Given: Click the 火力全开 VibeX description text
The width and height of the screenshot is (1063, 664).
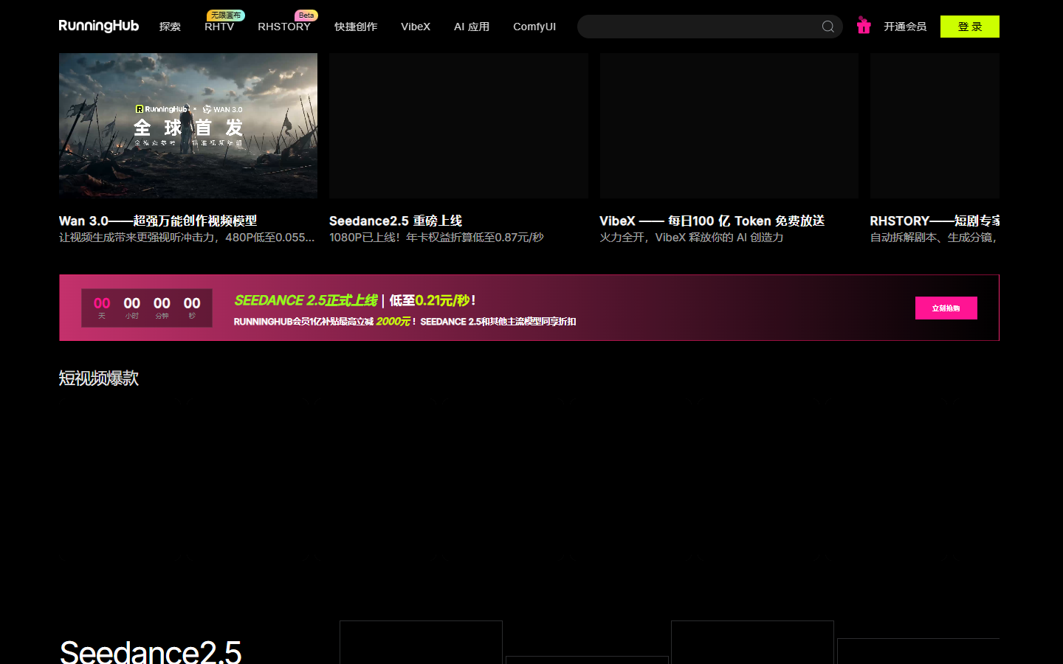Looking at the screenshot, I should click(x=692, y=238).
